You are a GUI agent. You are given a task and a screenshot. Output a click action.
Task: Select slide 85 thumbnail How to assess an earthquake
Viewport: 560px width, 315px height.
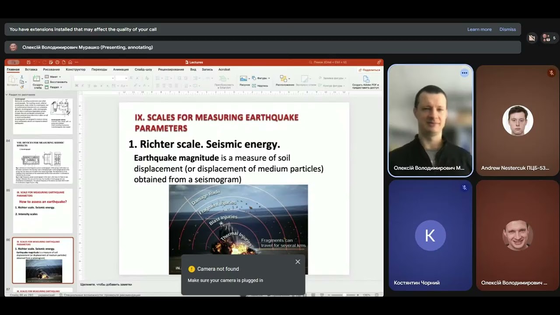[x=43, y=211]
